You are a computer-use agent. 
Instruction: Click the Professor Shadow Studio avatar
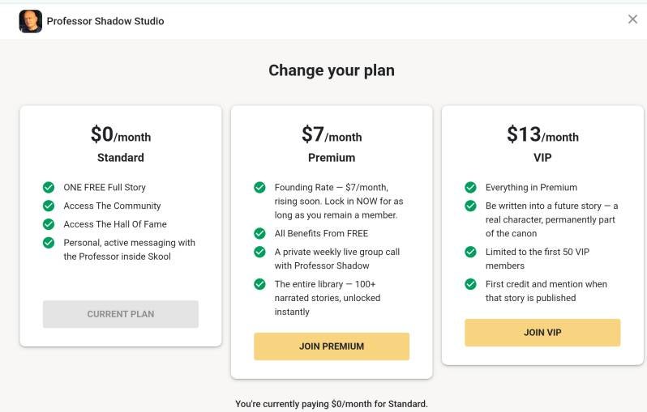(x=31, y=21)
